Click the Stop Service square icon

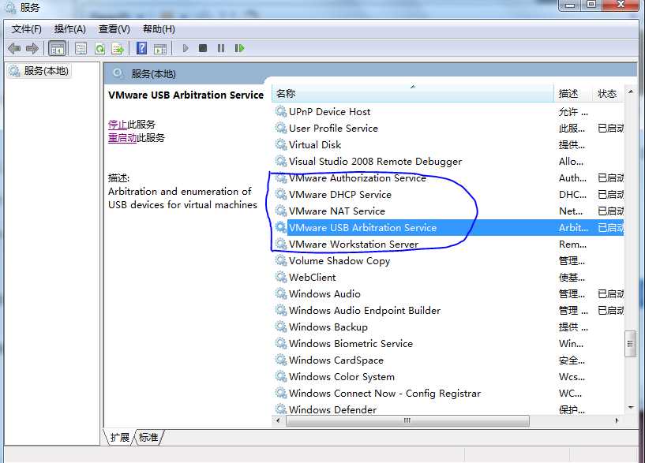click(203, 48)
